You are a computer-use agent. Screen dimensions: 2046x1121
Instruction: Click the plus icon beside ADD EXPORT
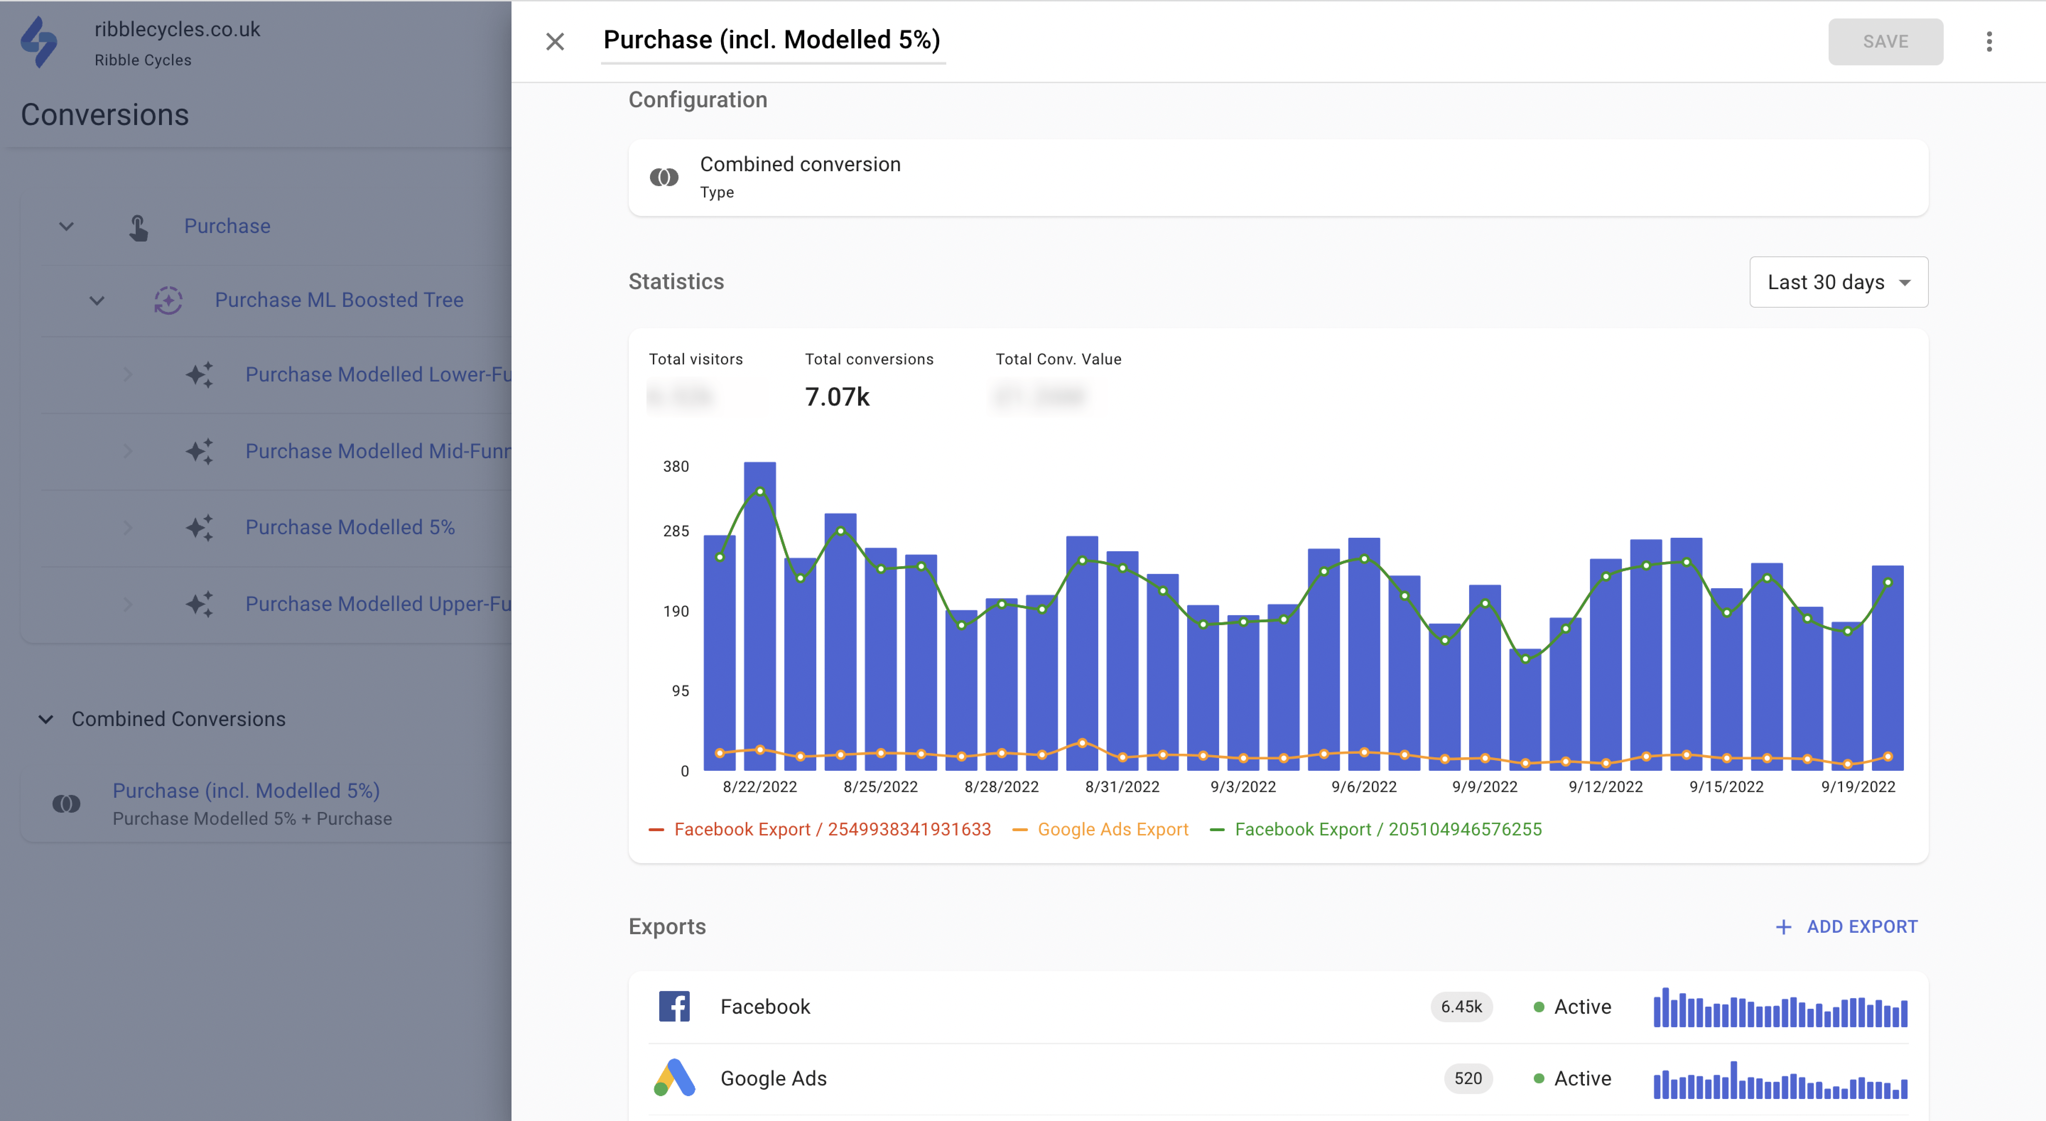tap(1783, 927)
